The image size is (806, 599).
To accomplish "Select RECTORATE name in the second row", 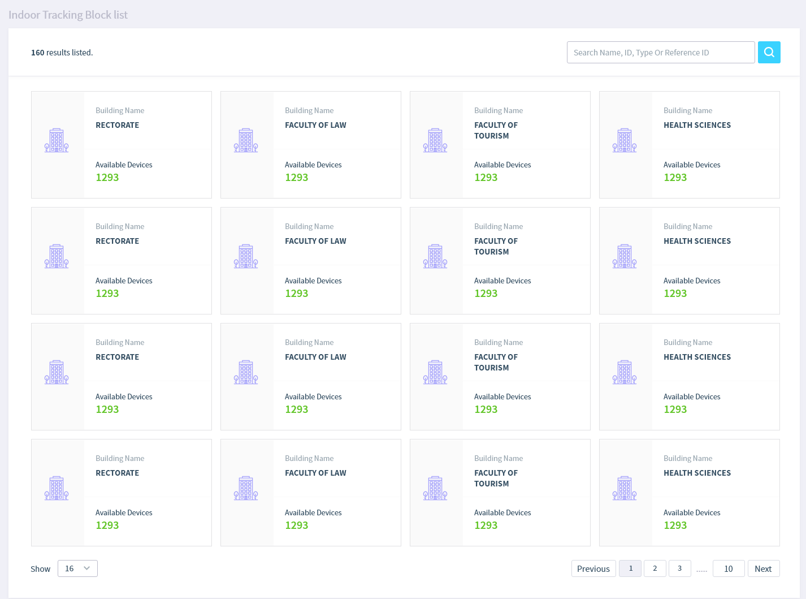I will tap(118, 241).
